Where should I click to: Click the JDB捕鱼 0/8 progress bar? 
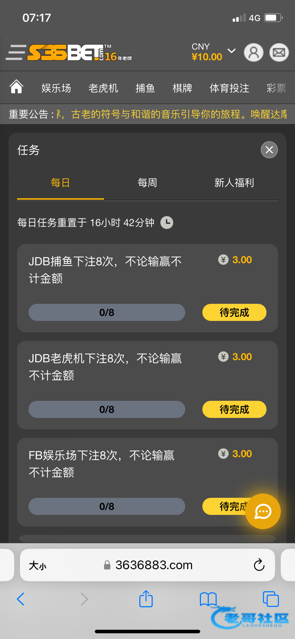point(107,312)
